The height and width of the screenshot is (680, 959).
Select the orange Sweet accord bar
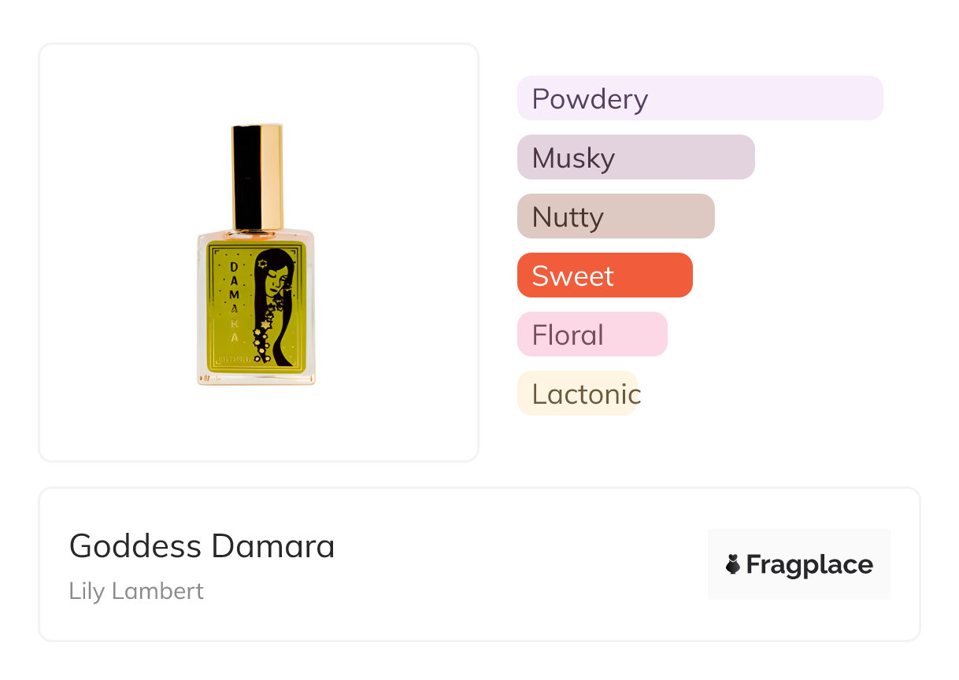click(604, 275)
